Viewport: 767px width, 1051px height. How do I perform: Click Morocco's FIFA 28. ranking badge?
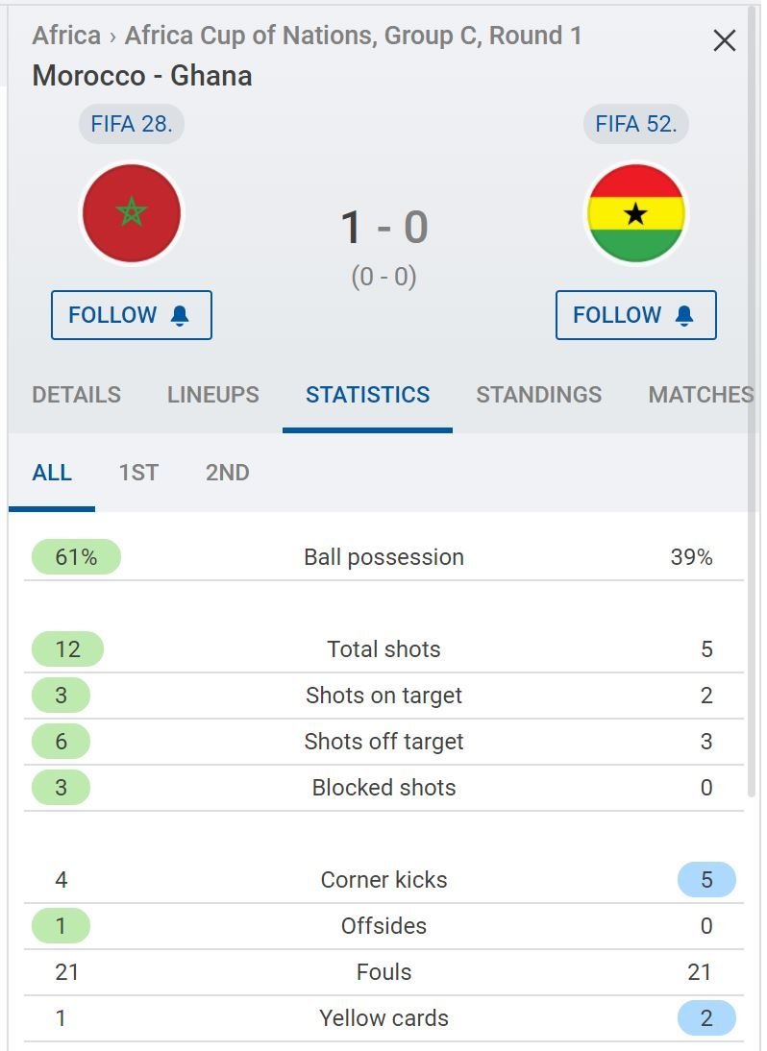tap(132, 124)
